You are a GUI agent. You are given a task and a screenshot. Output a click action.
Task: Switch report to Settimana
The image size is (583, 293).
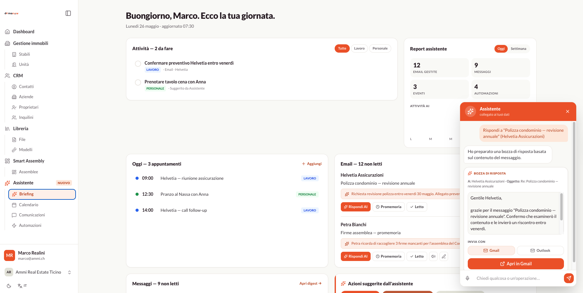[x=518, y=49]
